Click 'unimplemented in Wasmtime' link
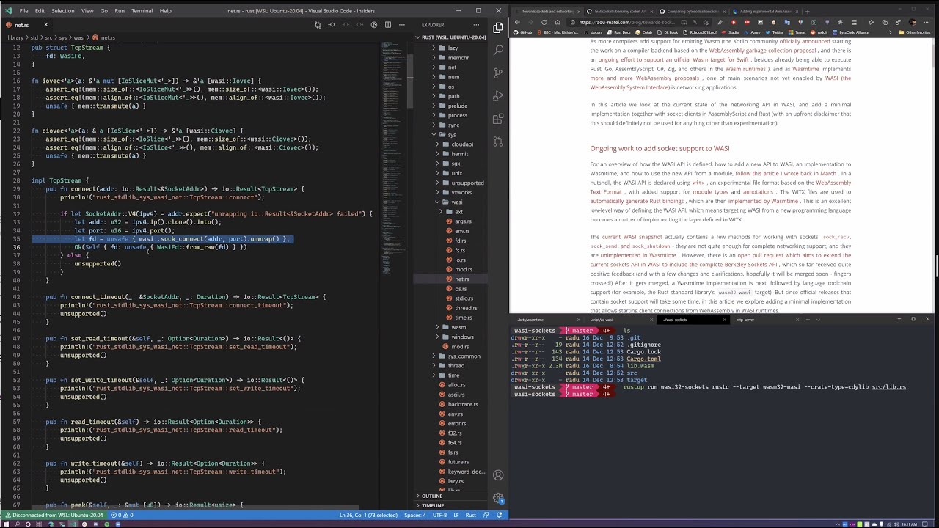The width and height of the screenshot is (939, 528). (x=638, y=255)
